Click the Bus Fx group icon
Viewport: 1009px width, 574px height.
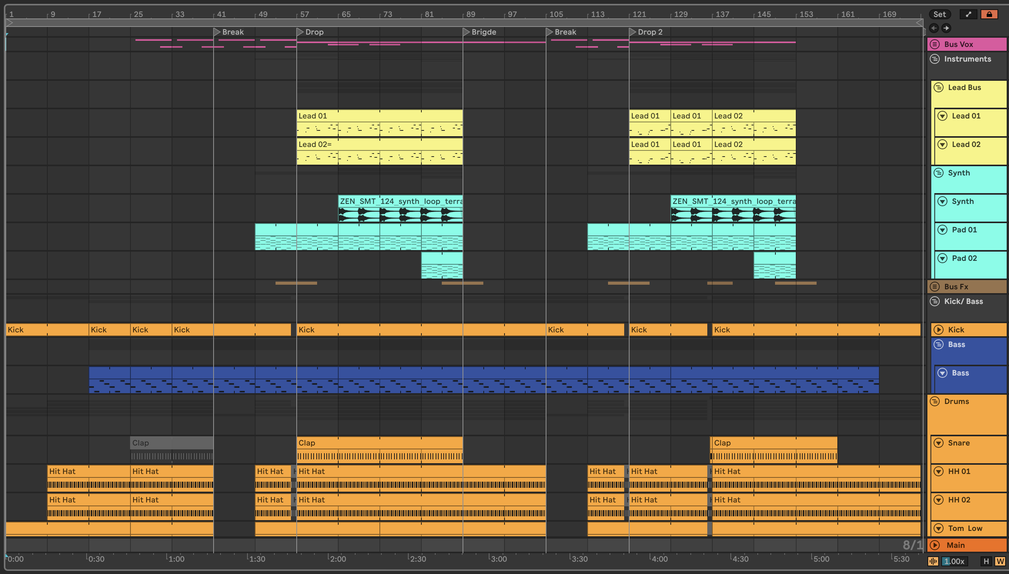coord(934,287)
